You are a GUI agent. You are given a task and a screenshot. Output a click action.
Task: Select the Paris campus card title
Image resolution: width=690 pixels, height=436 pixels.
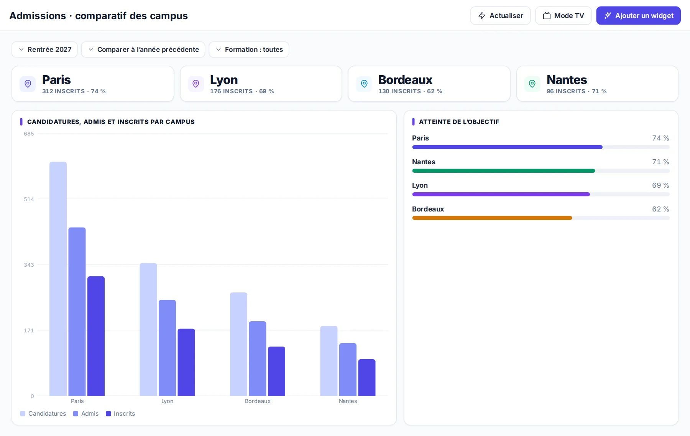[x=56, y=80]
